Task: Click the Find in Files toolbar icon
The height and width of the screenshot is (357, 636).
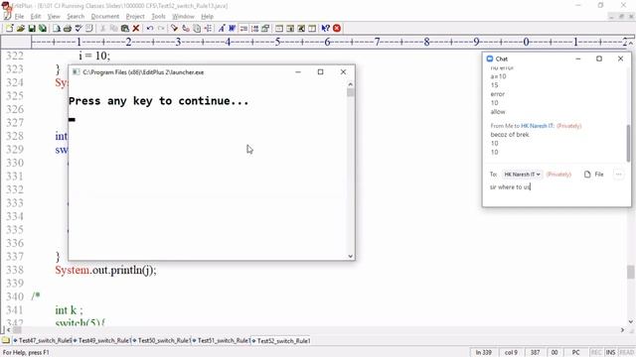Action: click(197, 29)
